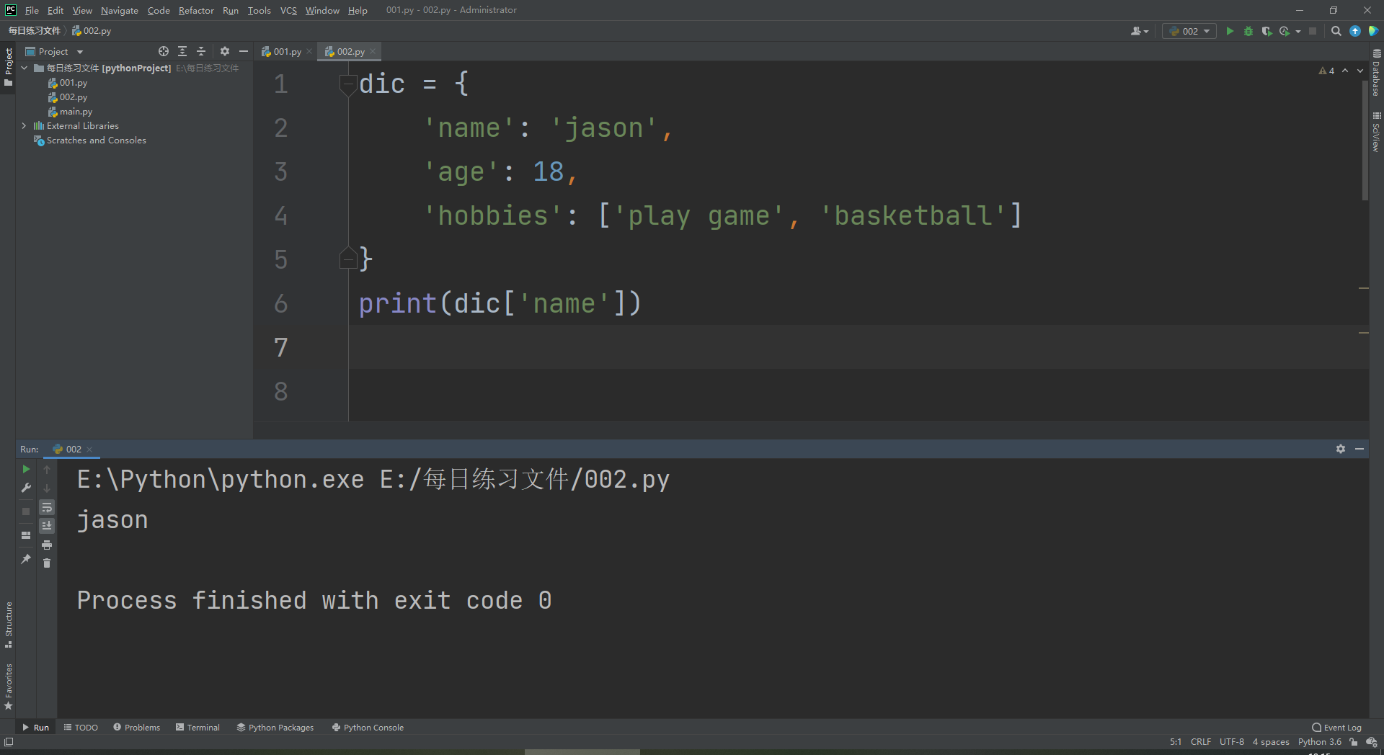This screenshot has height=755, width=1384.
Task: Click the fold end marker at line 5
Action: coord(348,258)
